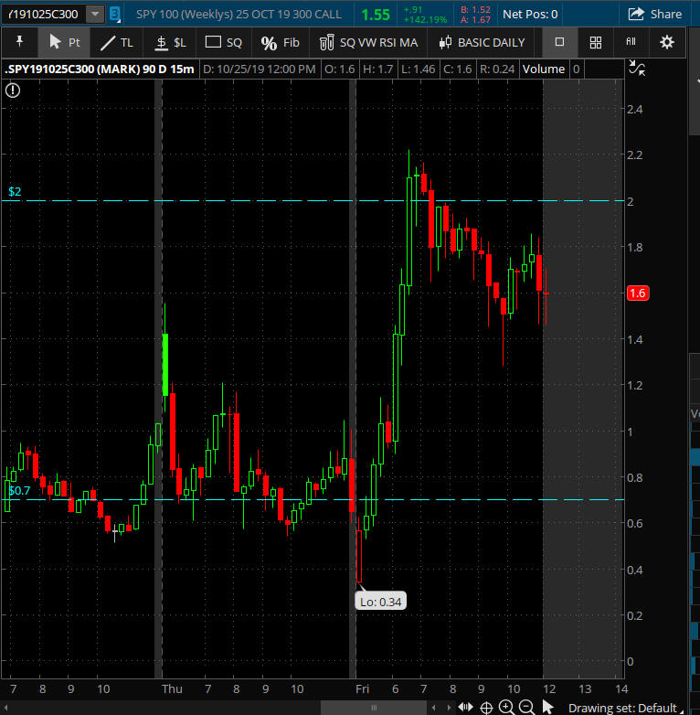Open the symbol dropdown arrow
Image resolution: width=700 pixels, height=715 pixels.
point(95,14)
